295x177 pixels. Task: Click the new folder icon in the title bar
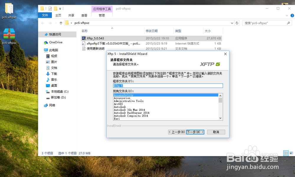coord(55,9)
